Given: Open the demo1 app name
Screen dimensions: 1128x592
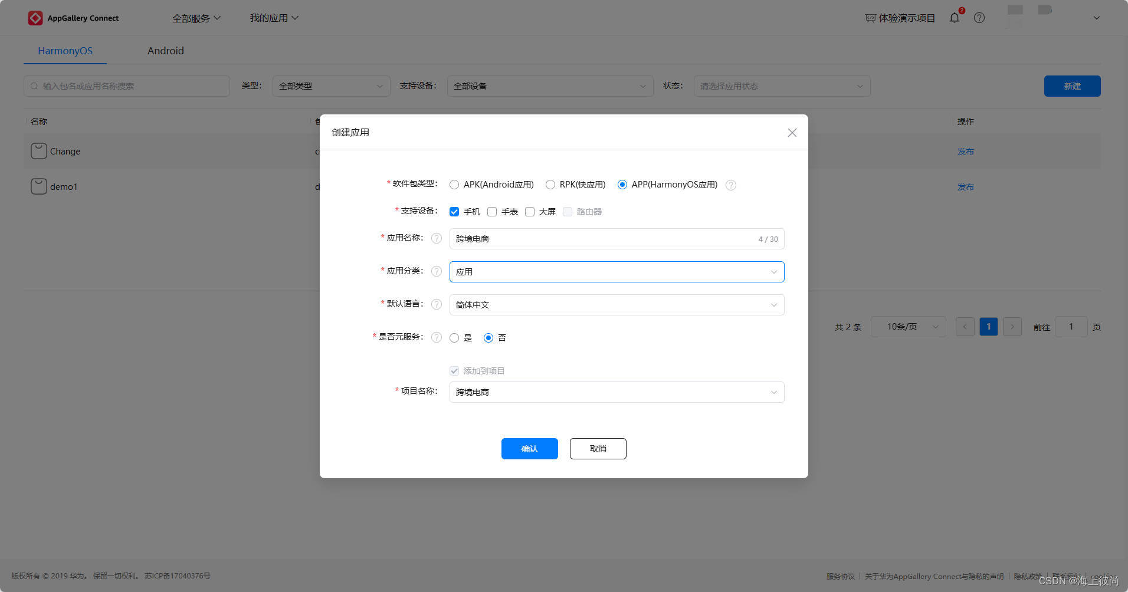Looking at the screenshot, I should pyautogui.click(x=64, y=187).
